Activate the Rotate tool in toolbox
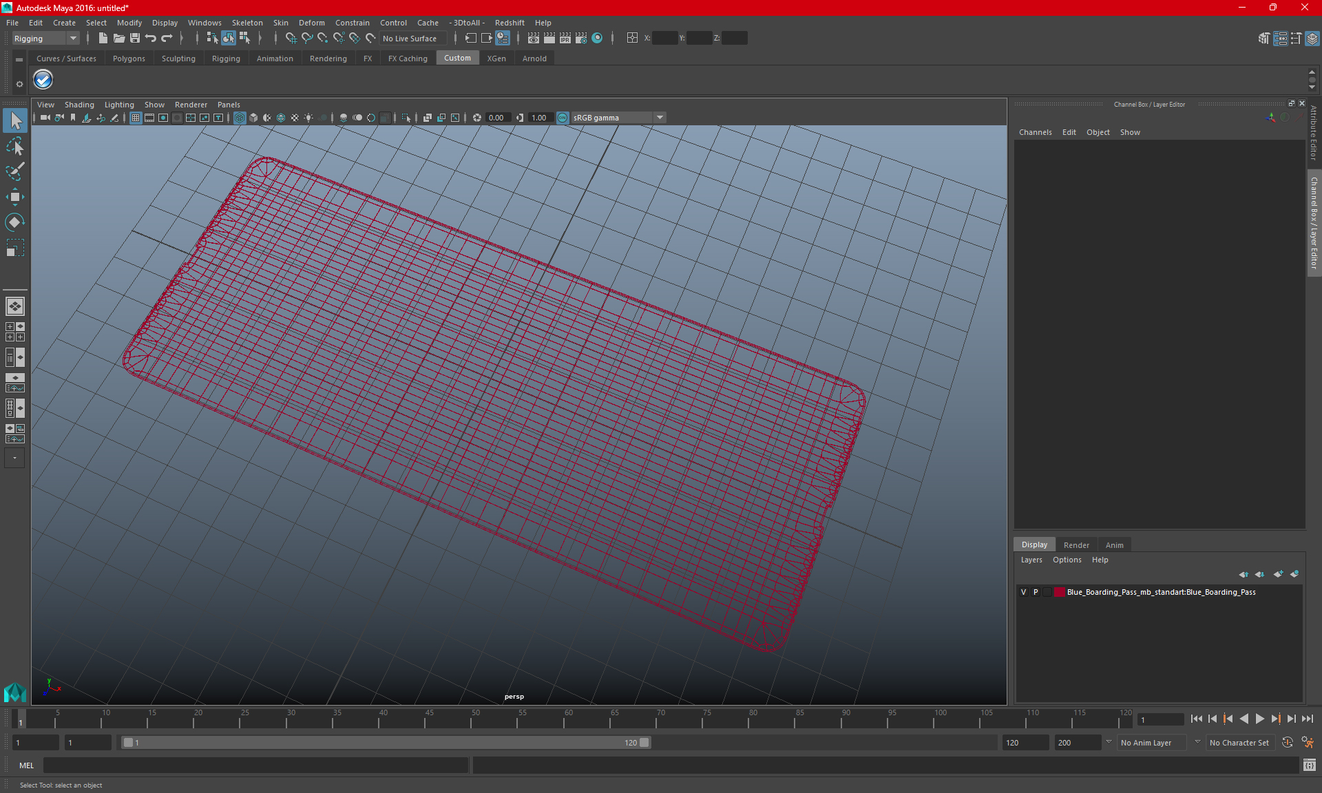The height and width of the screenshot is (793, 1322). (15, 222)
